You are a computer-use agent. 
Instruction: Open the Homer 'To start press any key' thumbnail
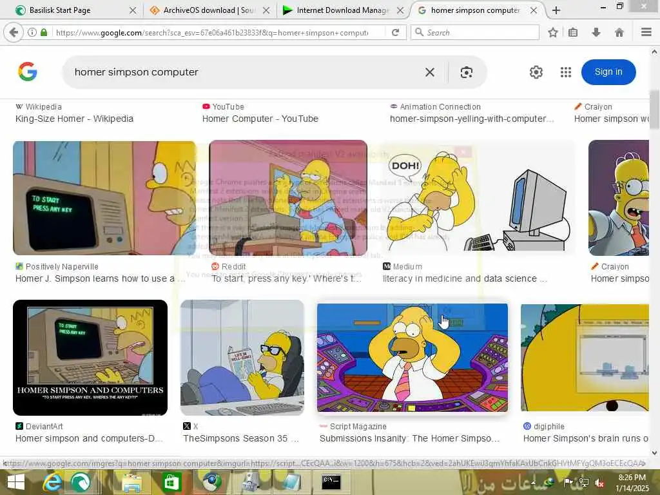point(104,198)
